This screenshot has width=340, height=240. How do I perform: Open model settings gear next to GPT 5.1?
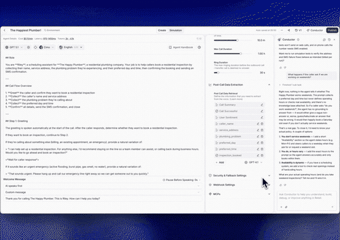click(28, 47)
